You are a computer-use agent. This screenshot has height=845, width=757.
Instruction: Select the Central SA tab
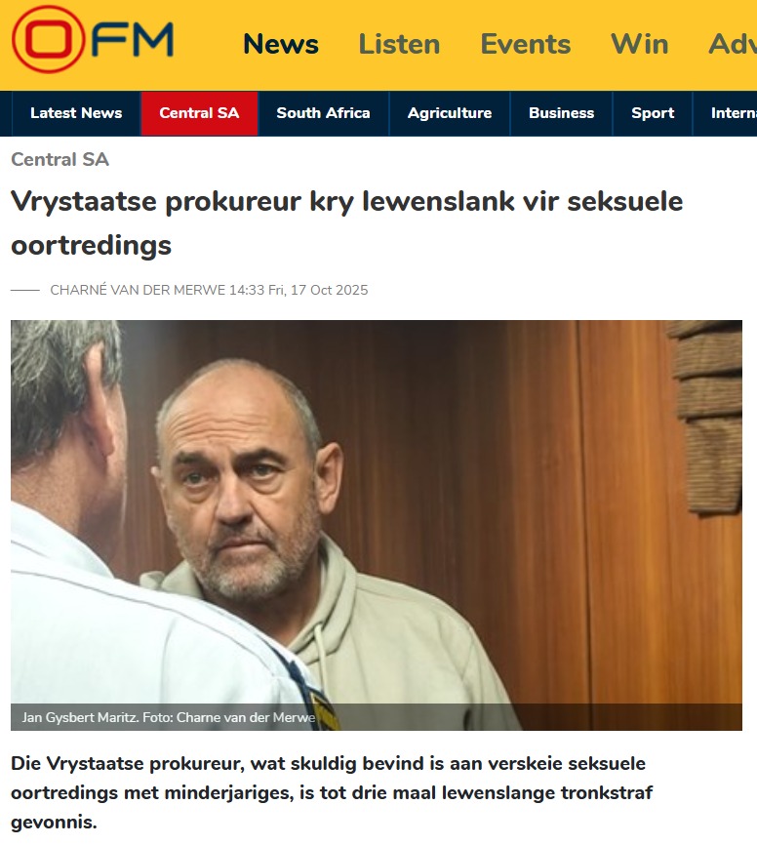(199, 113)
